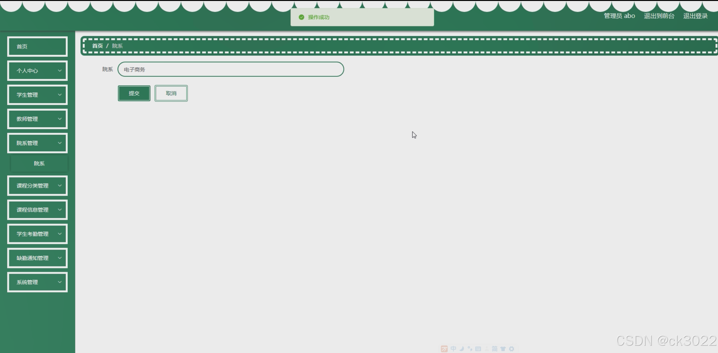This screenshot has width=718, height=353.
Task: Click the Sogou IME logo icon
Action: 444,349
